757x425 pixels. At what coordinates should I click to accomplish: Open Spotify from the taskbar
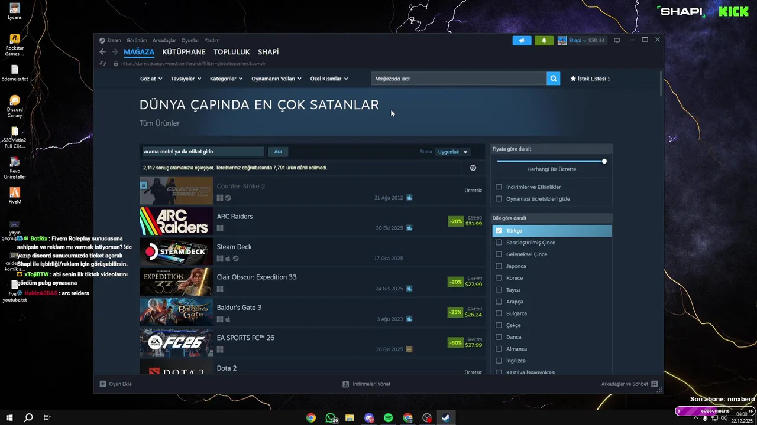pyautogui.click(x=389, y=418)
